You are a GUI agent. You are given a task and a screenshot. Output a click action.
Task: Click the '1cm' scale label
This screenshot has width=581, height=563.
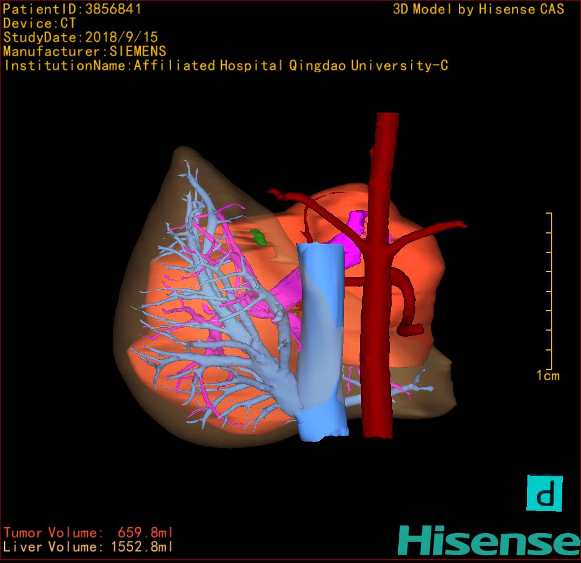pyautogui.click(x=547, y=376)
